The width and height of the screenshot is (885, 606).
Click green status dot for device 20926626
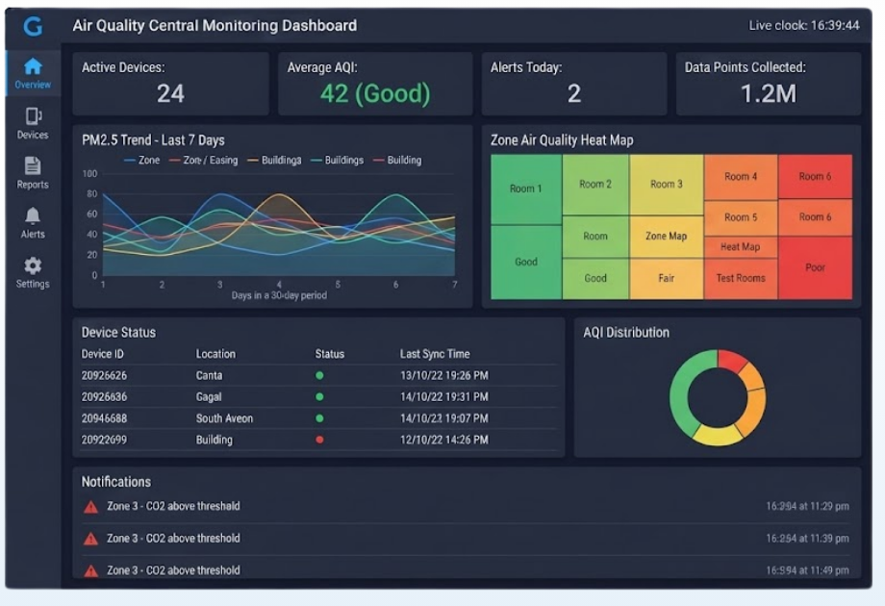coord(319,375)
